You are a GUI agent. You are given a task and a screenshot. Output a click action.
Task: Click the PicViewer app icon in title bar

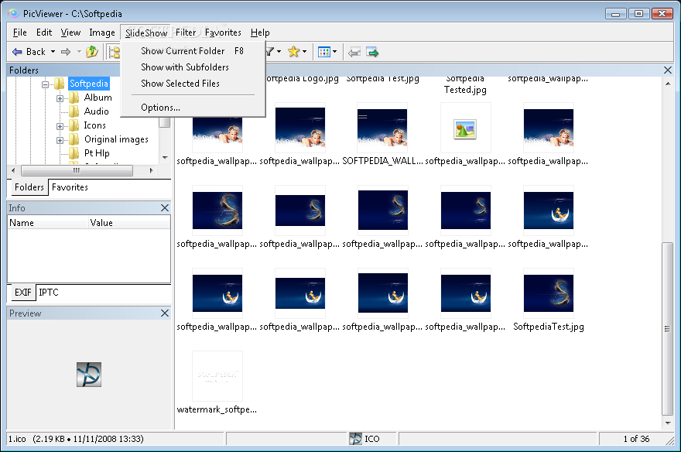coord(13,13)
